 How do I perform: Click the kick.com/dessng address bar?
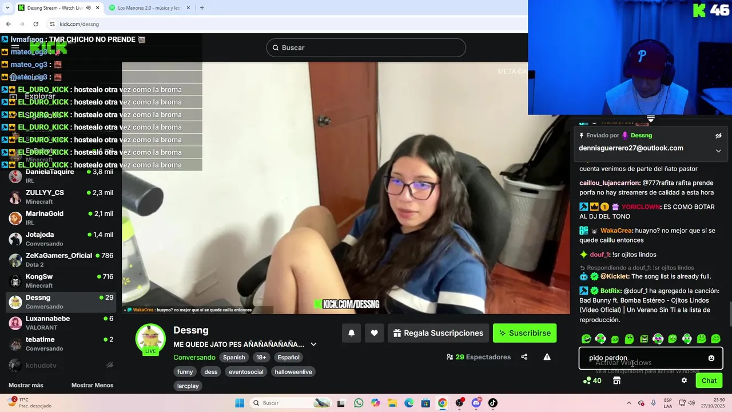tap(286, 24)
